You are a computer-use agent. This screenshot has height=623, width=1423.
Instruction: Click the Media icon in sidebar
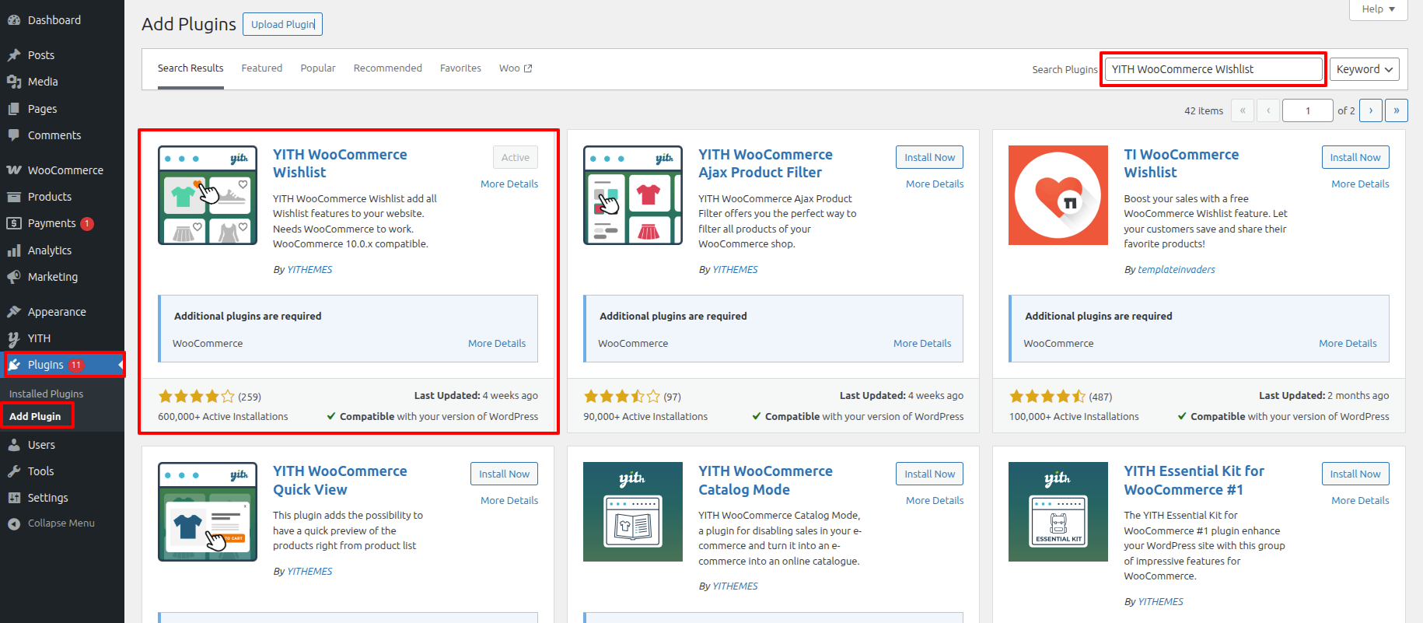(x=14, y=82)
